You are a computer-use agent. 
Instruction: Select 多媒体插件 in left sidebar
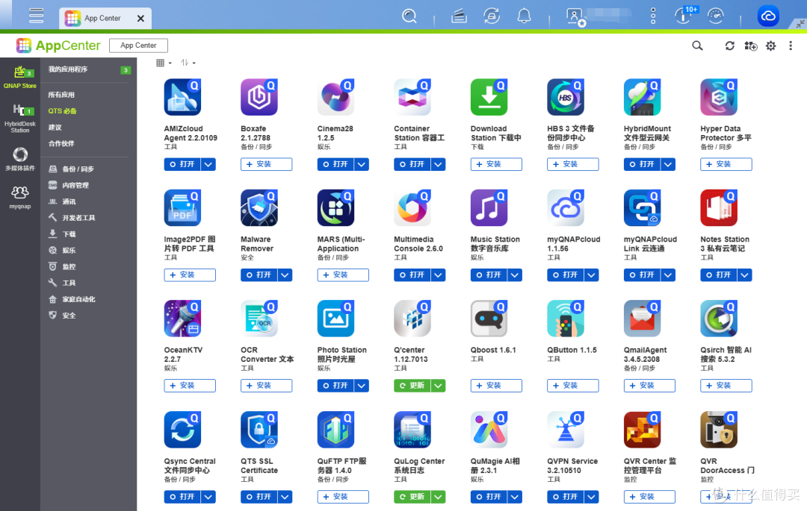[x=20, y=159]
